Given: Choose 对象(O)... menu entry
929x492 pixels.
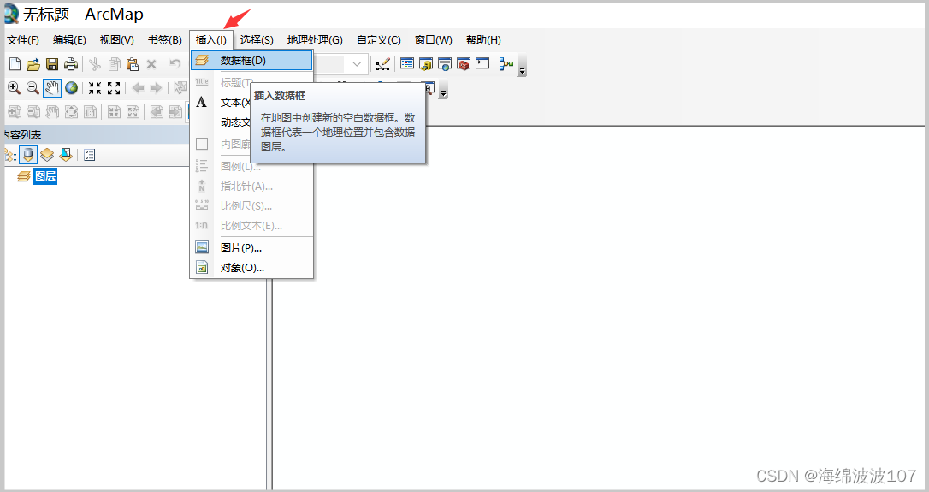Looking at the screenshot, I should [251, 268].
